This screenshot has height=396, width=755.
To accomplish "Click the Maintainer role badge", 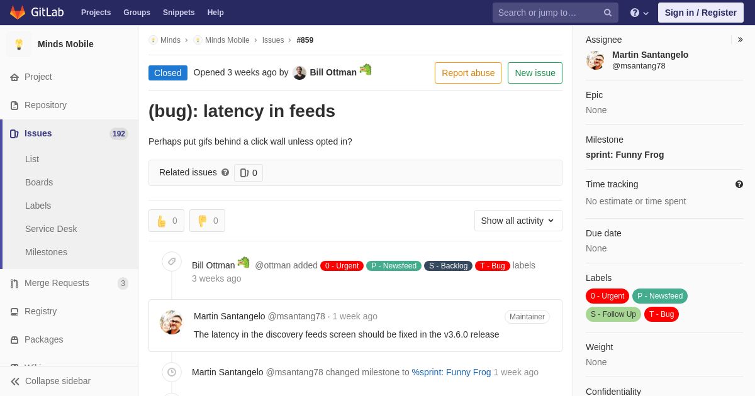I will [x=527, y=317].
